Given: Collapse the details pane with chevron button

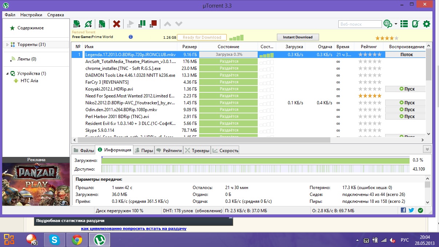Looking at the screenshot, I should point(427,149).
